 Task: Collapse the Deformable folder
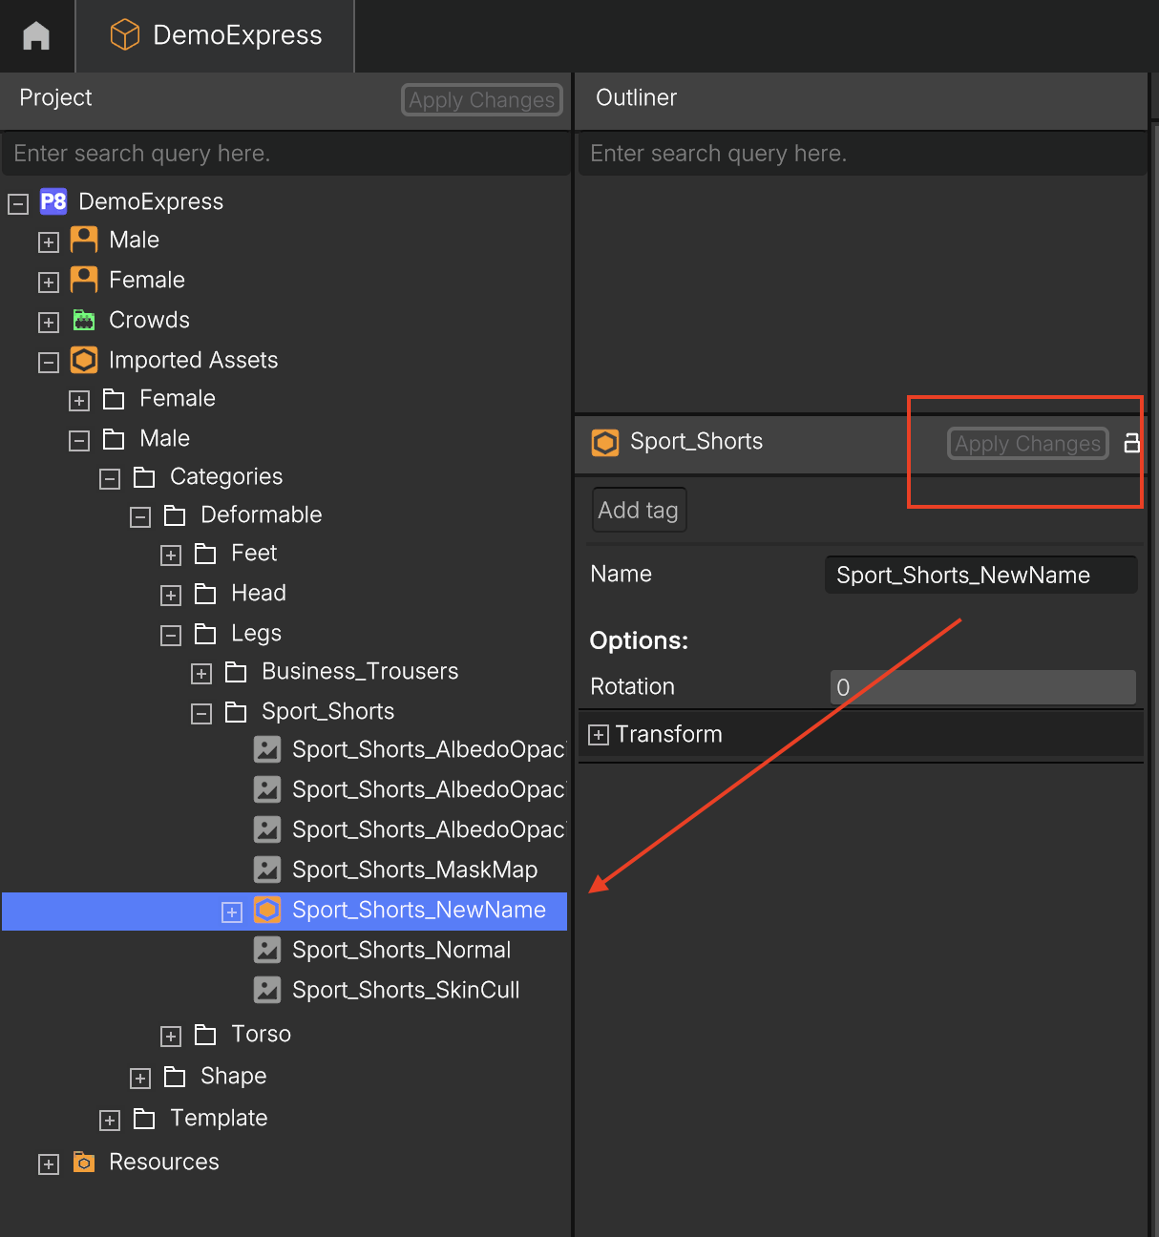[140, 517]
